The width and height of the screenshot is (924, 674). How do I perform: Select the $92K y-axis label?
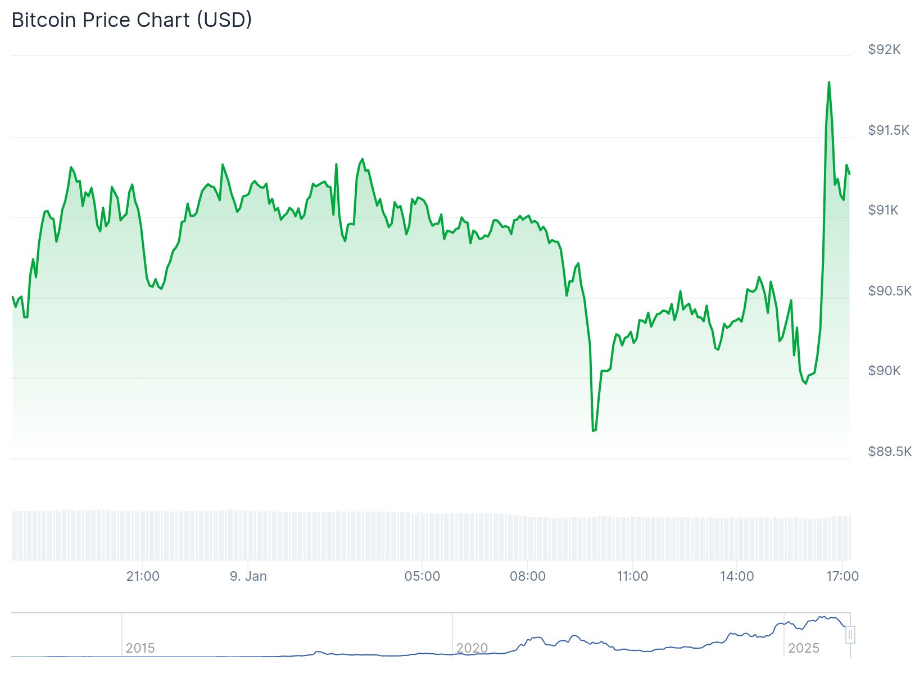pyautogui.click(x=884, y=49)
